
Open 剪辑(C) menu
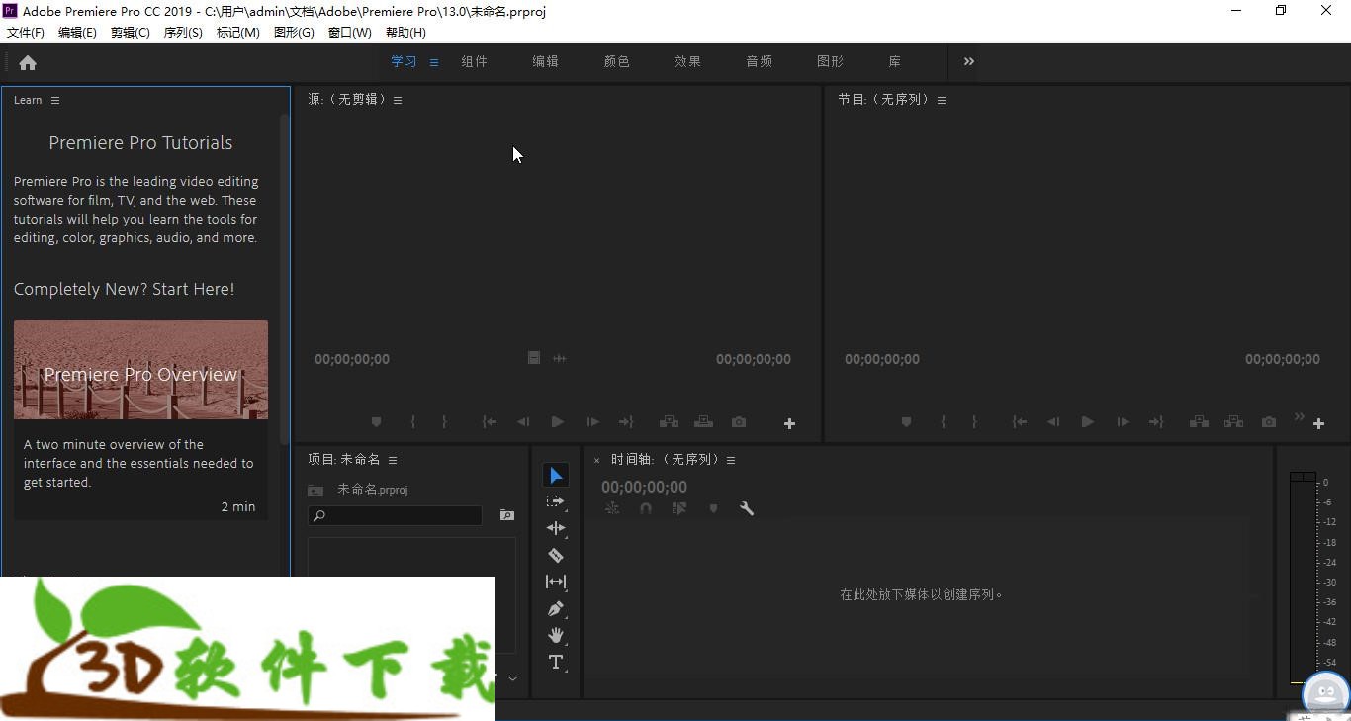[131, 33]
